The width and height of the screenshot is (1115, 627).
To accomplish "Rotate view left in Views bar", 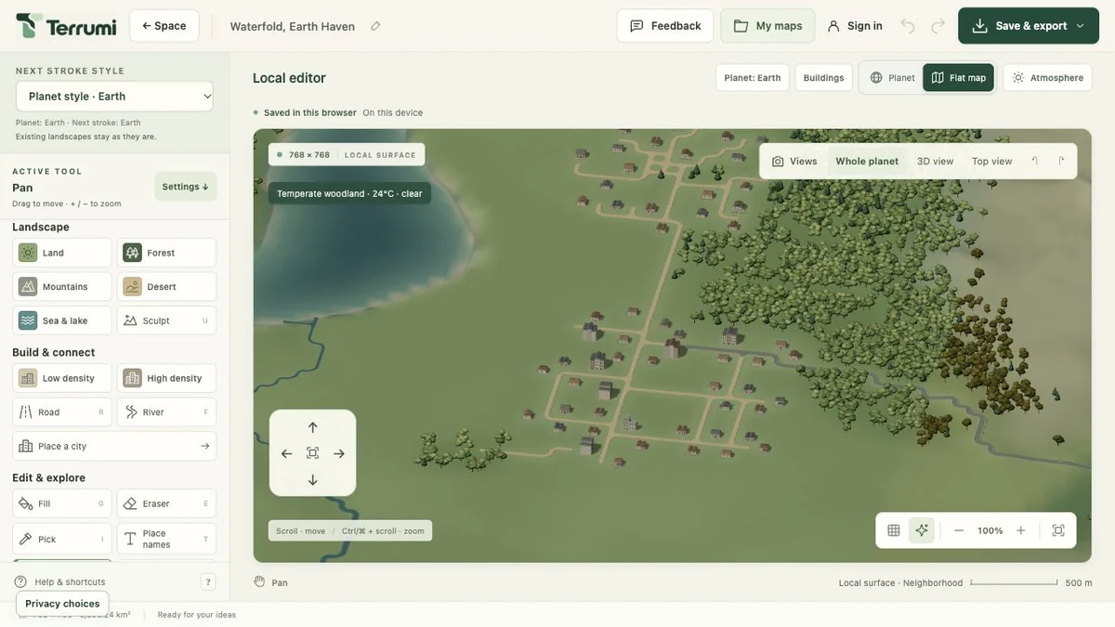I will (x=1035, y=161).
